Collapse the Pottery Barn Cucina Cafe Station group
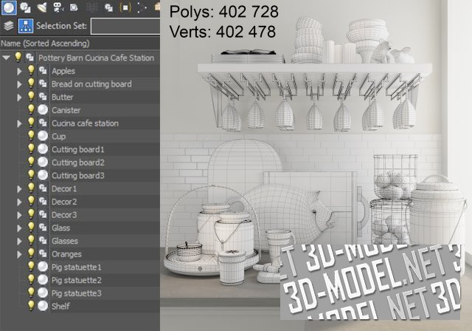Screen dimensions: 472x331 [7, 58]
